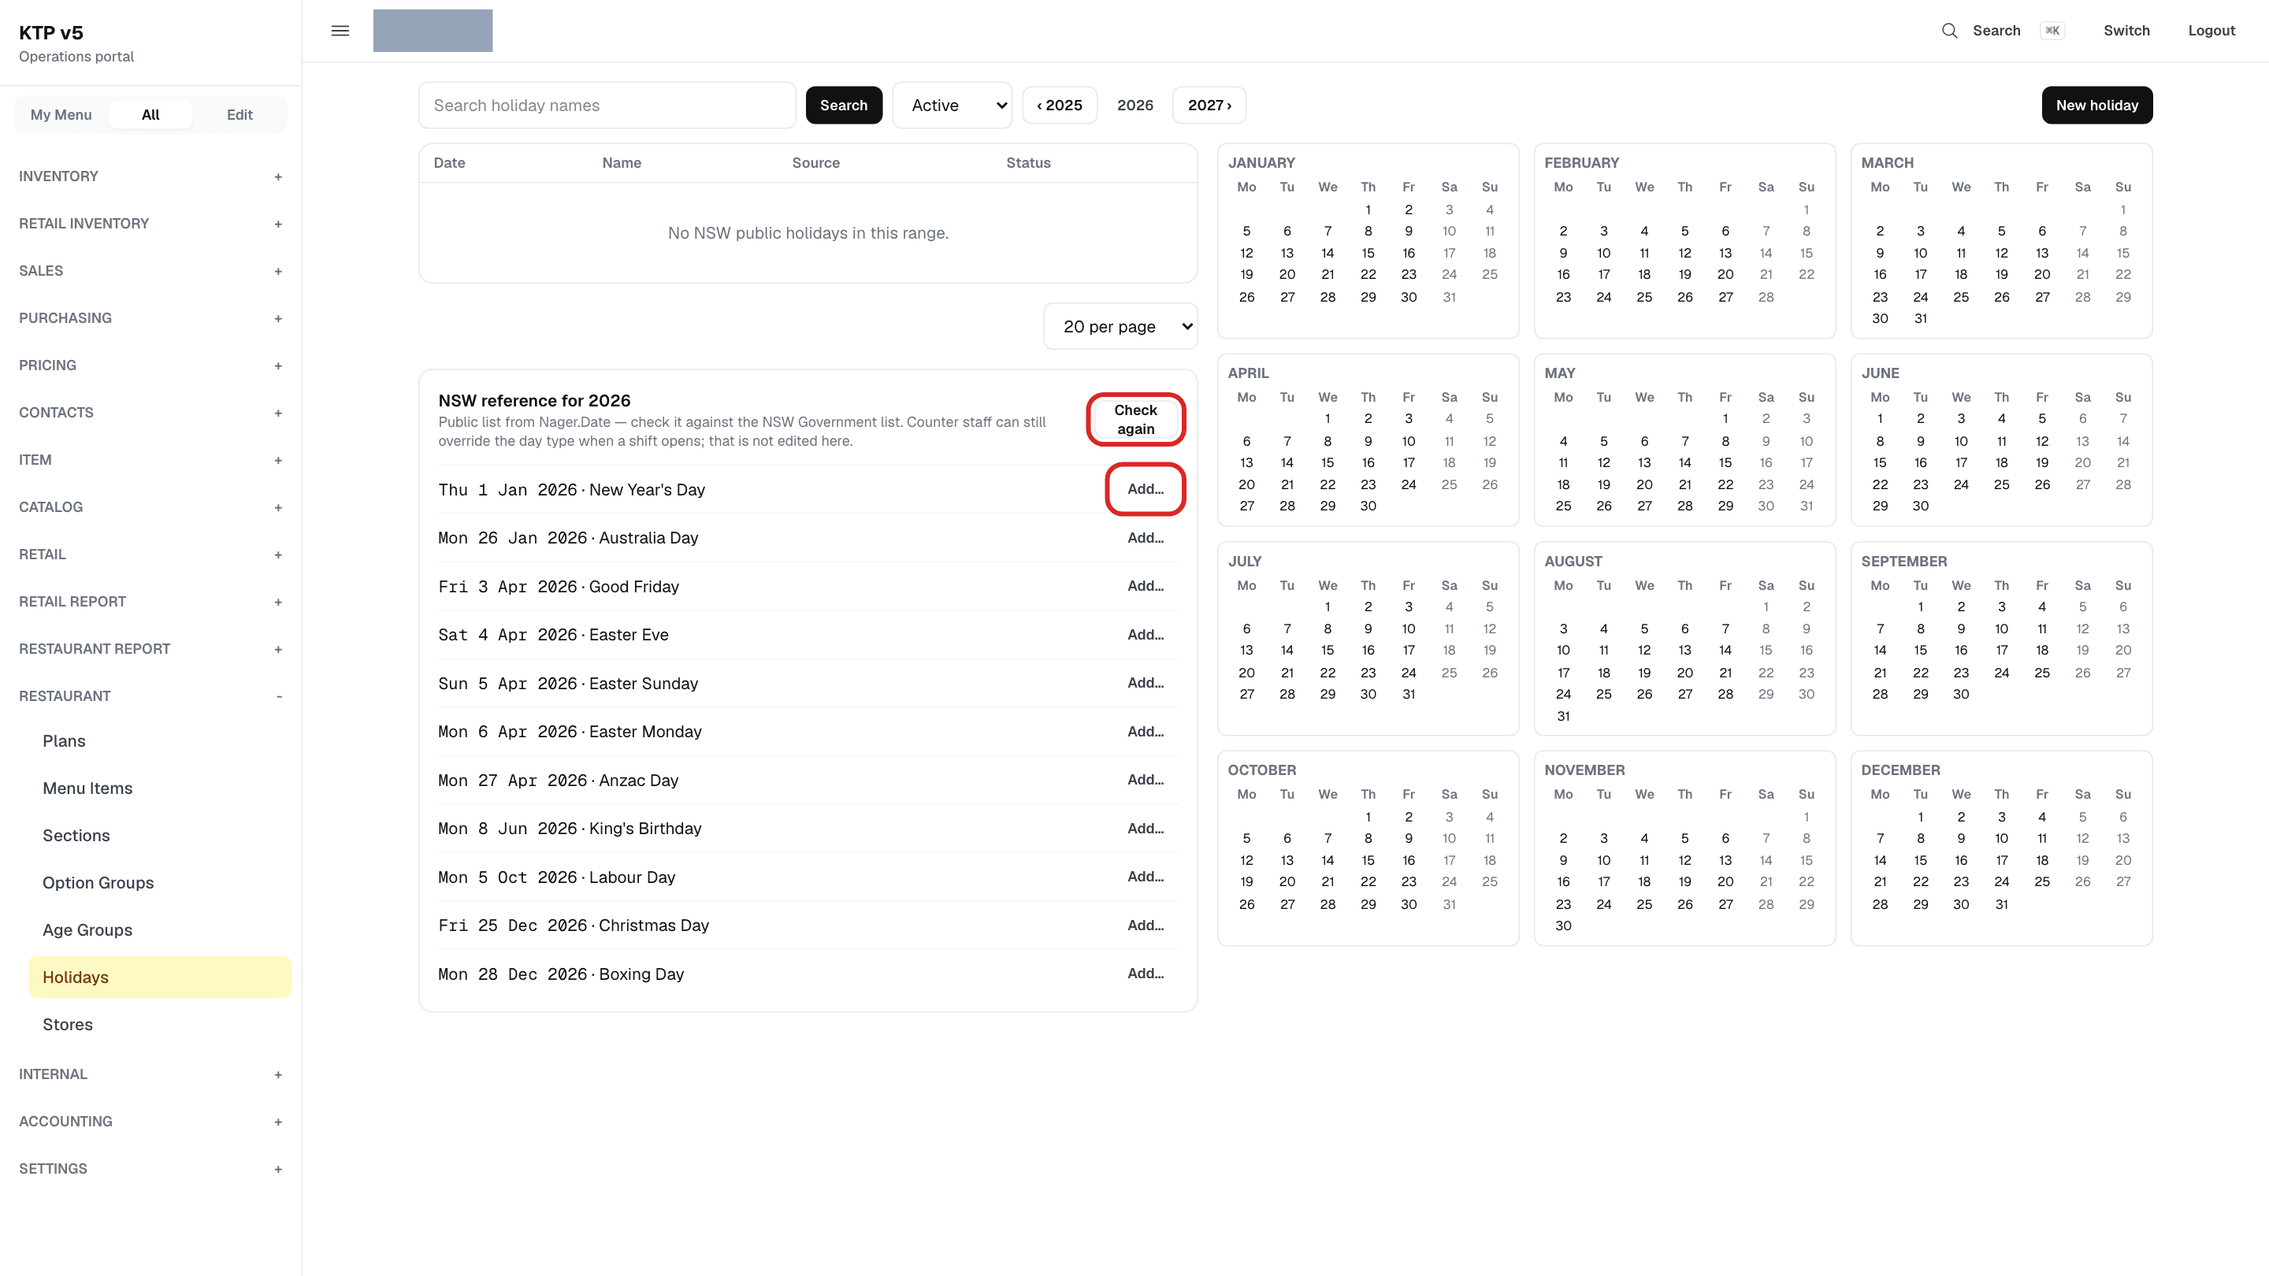This screenshot has width=2269, height=1276.
Task: Expand the PURCHASING menu section
Action: pos(150,318)
